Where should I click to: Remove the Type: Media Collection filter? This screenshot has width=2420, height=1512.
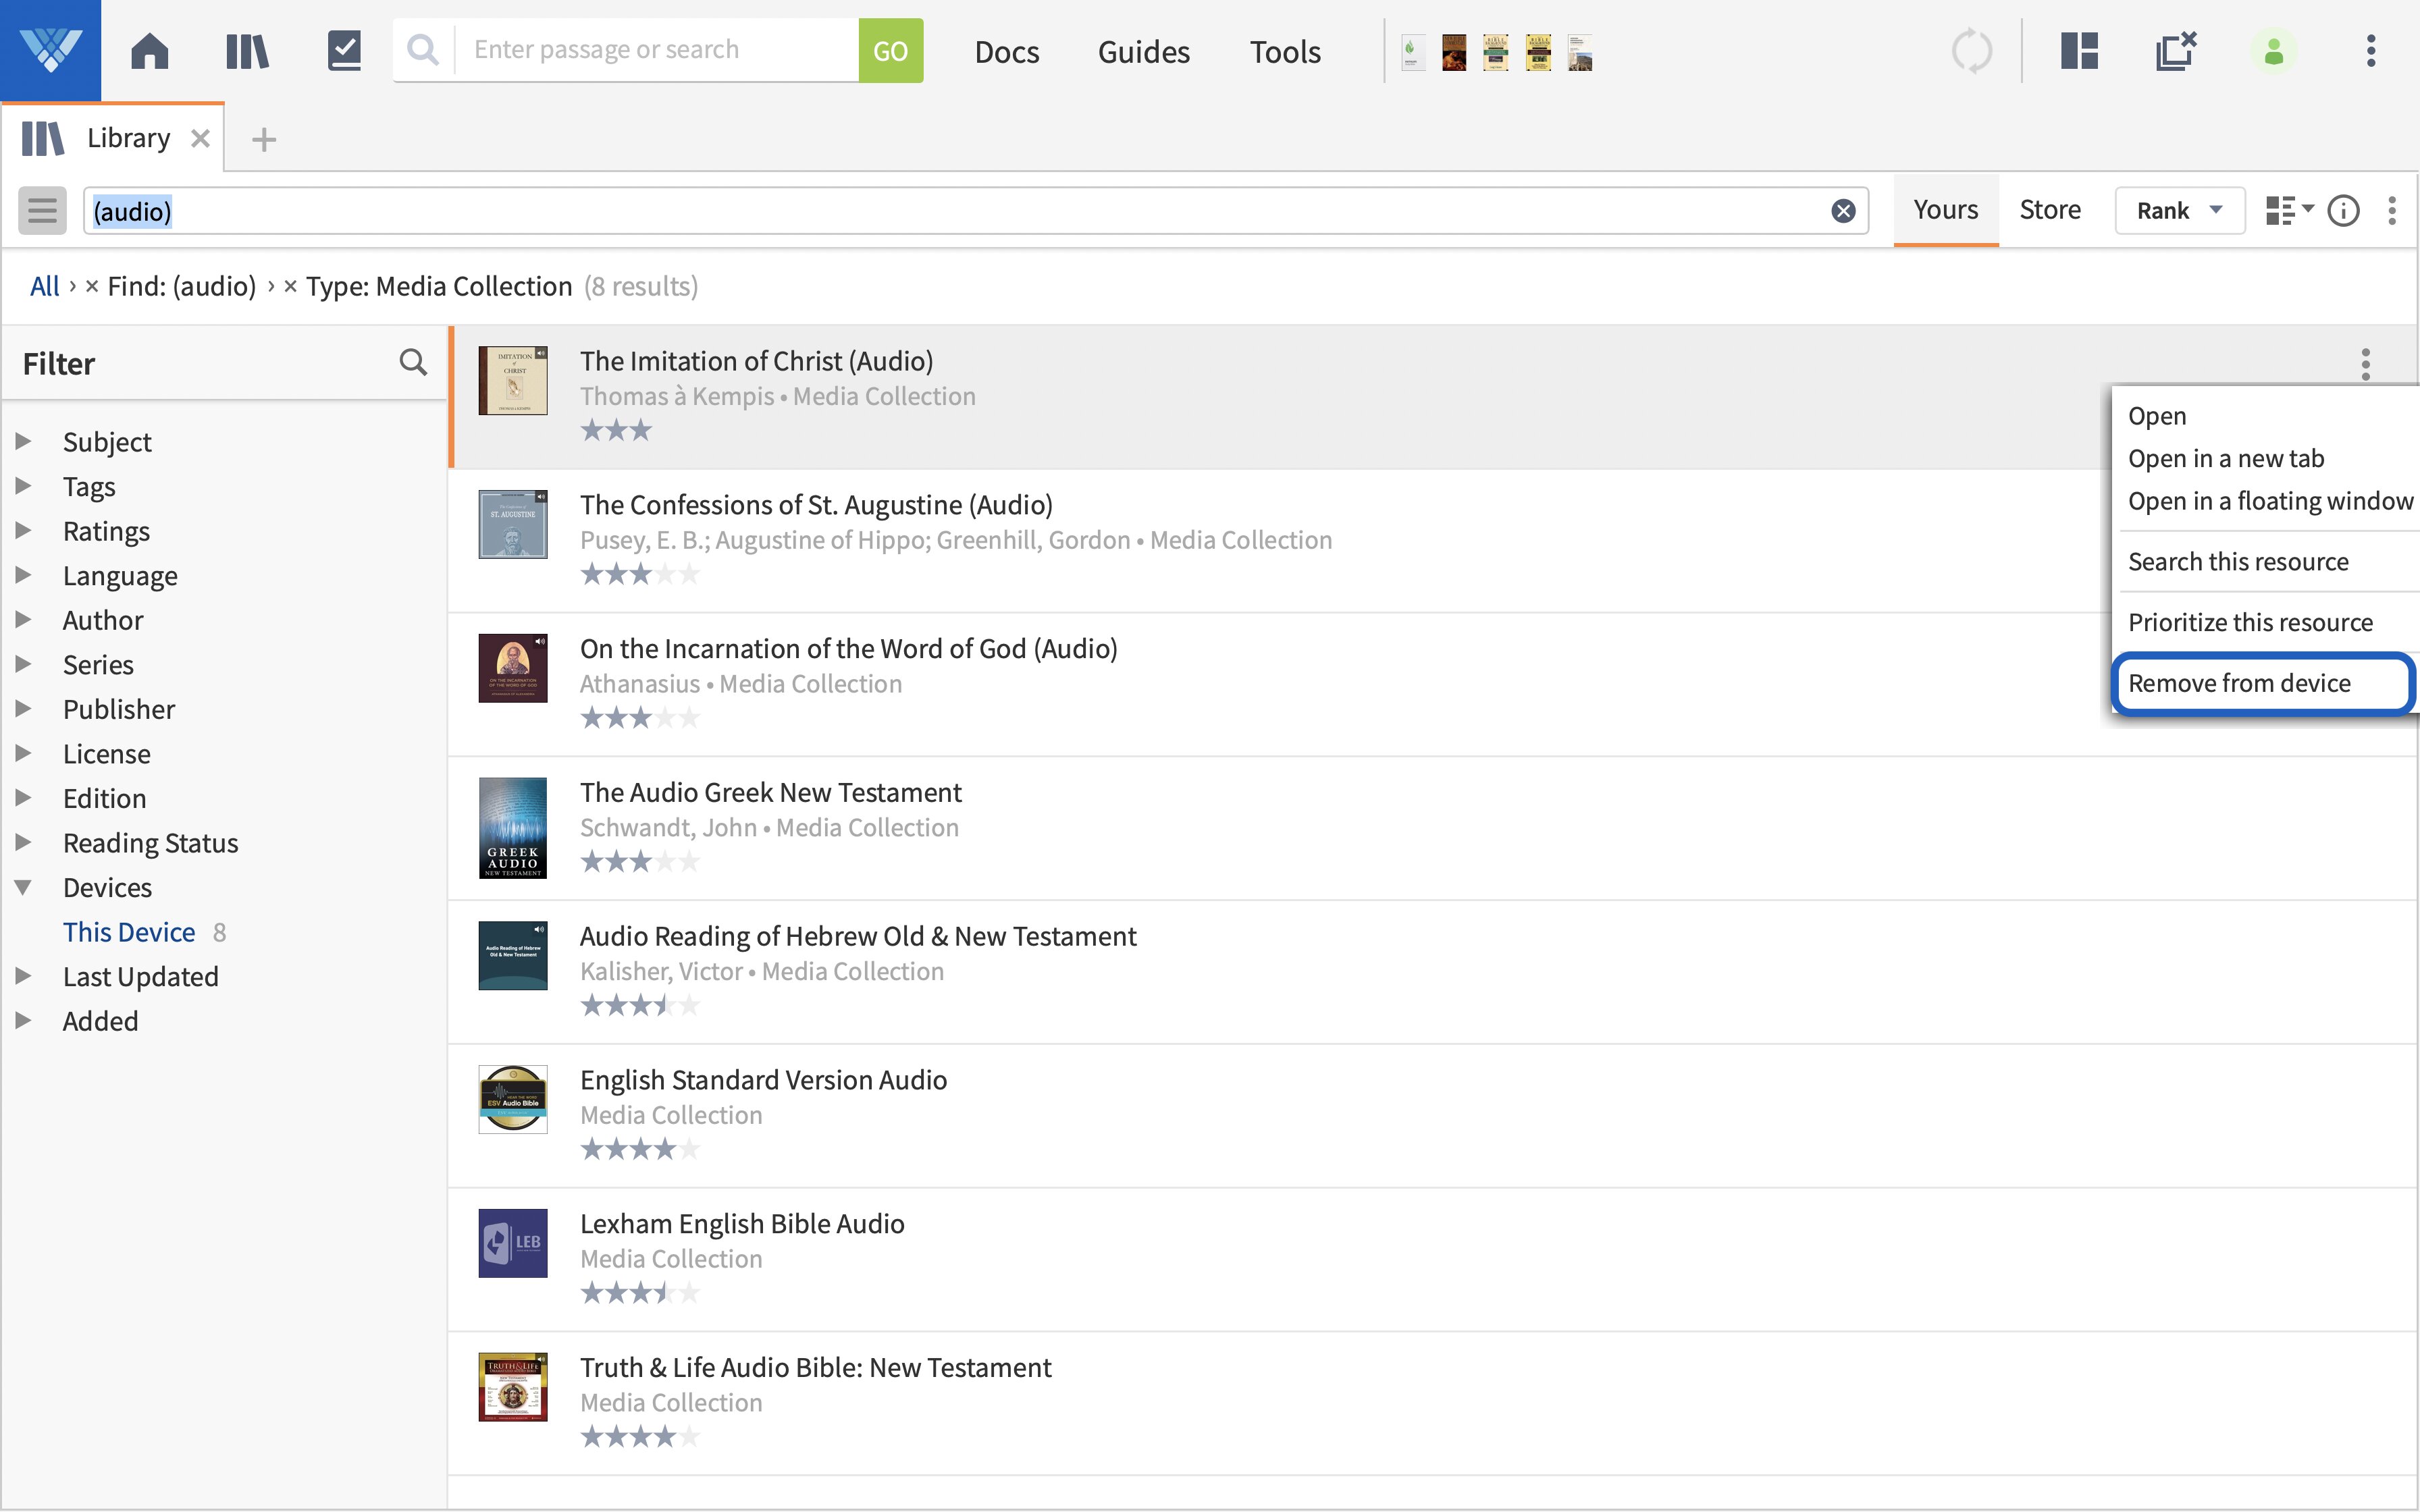point(290,287)
